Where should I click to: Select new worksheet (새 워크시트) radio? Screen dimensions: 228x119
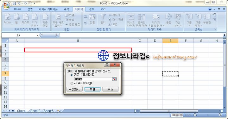72,84
